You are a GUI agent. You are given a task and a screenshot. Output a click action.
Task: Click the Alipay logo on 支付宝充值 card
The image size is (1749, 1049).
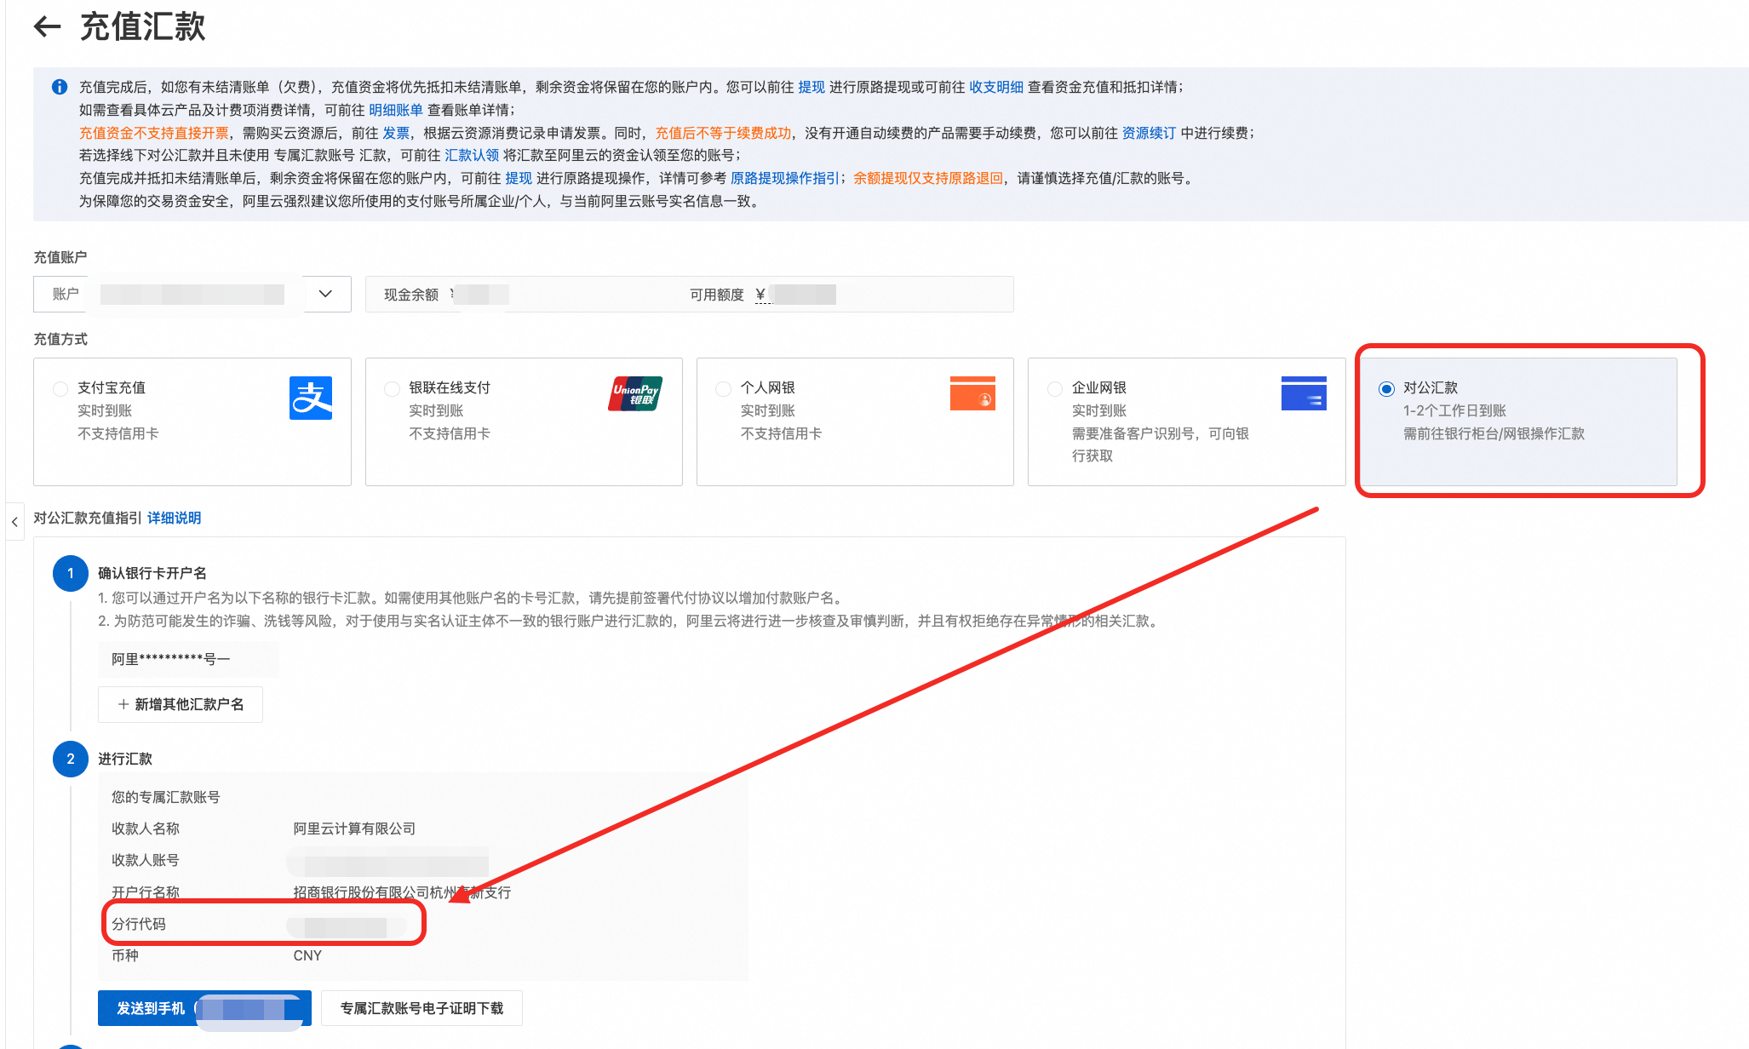click(x=311, y=398)
